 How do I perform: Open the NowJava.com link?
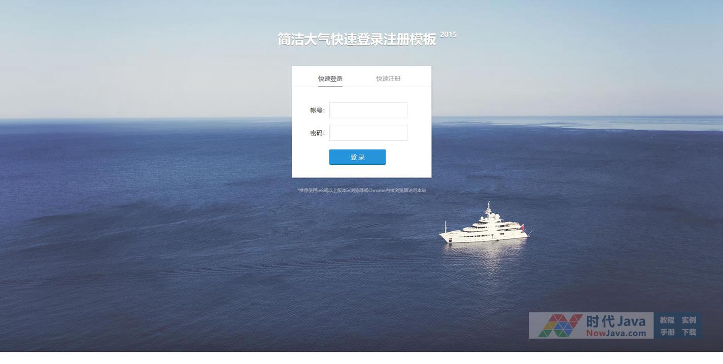[616, 333]
